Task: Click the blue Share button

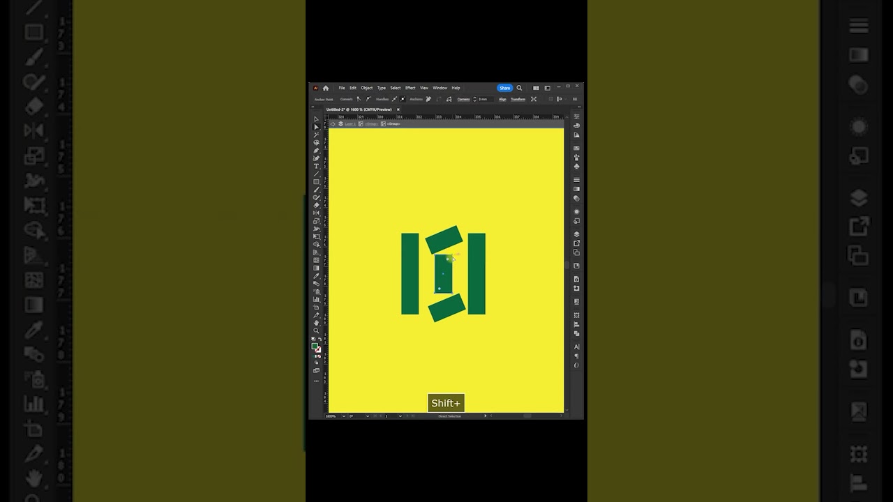Action: [x=504, y=88]
